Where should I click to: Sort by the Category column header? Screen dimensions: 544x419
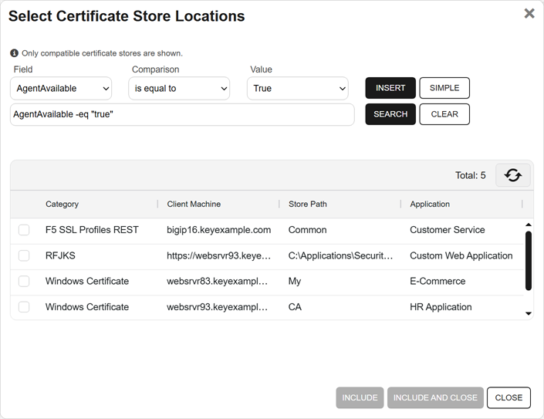(x=63, y=204)
